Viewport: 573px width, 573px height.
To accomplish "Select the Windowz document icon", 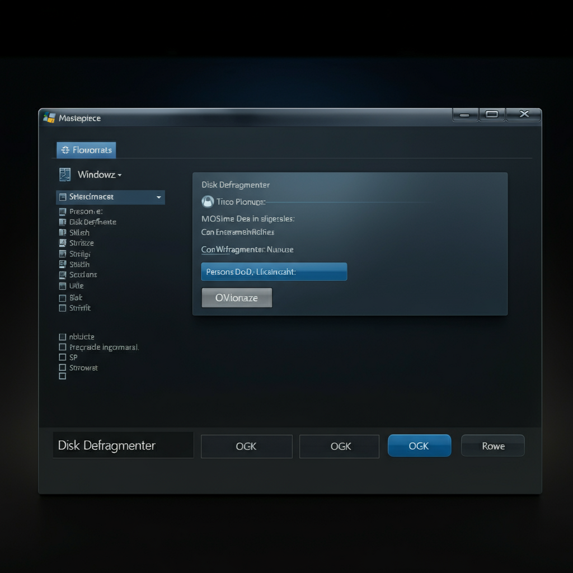I will (x=64, y=174).
